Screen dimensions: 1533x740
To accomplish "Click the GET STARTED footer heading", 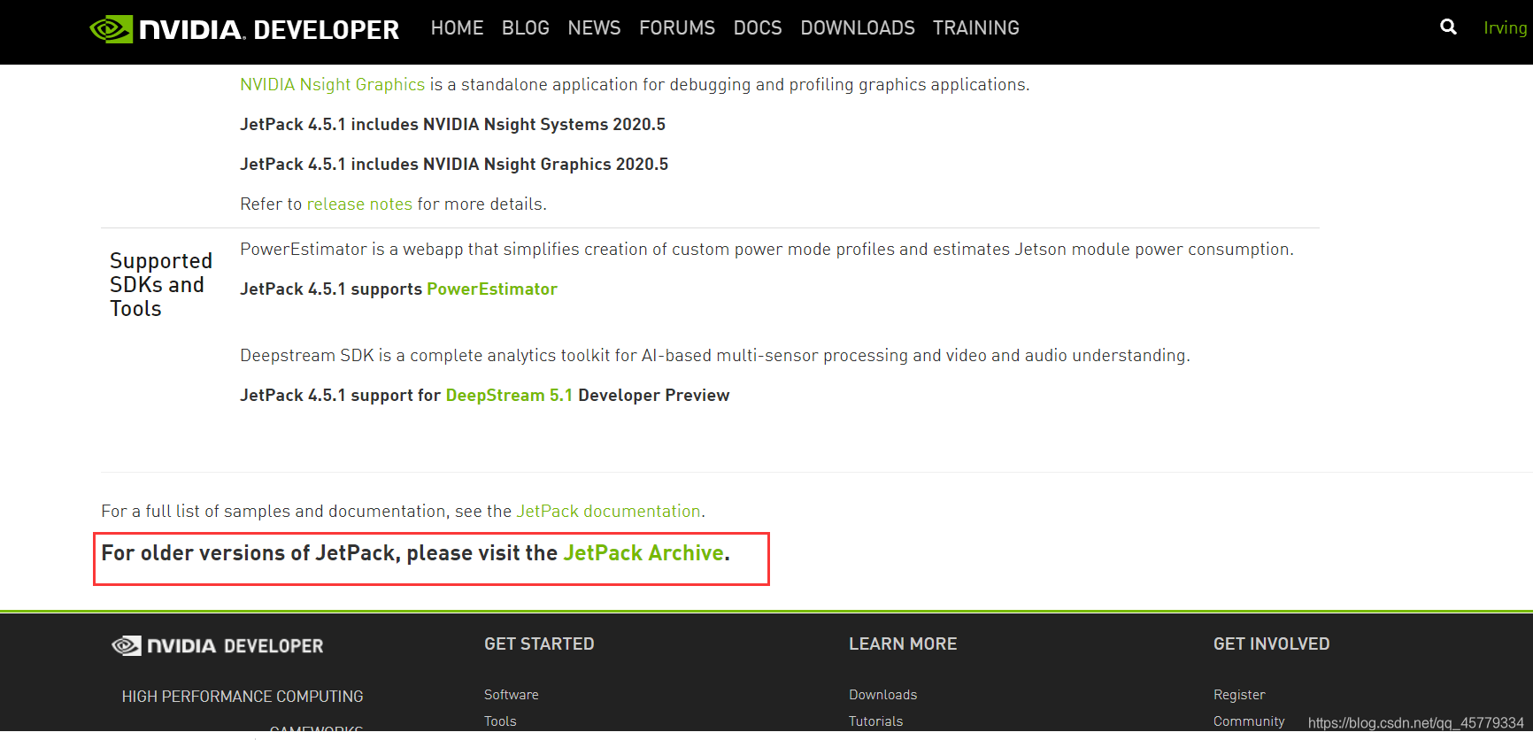I will click(539, 644).
